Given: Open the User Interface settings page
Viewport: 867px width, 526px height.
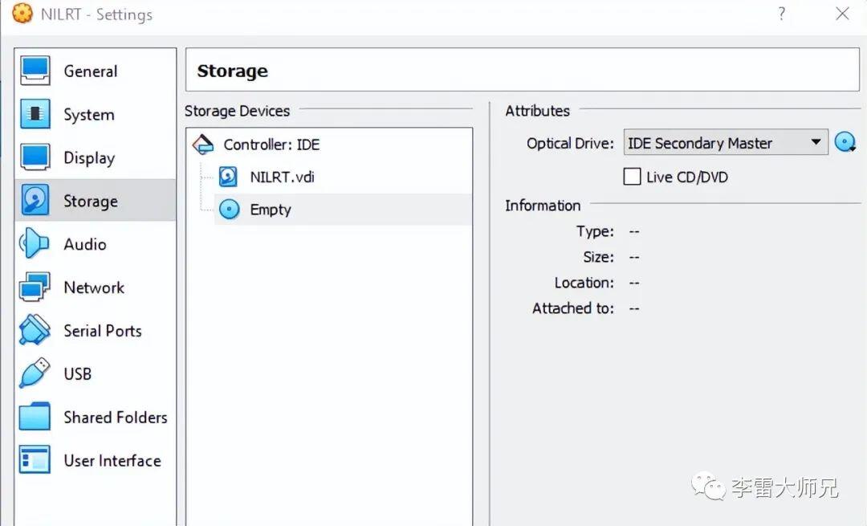Looking at the screenshot, I should 112,460.
